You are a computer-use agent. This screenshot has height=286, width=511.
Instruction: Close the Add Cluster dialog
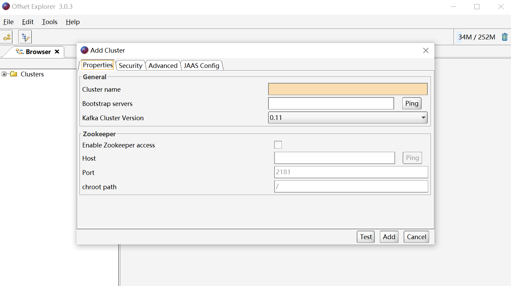[x=426, y=50]
